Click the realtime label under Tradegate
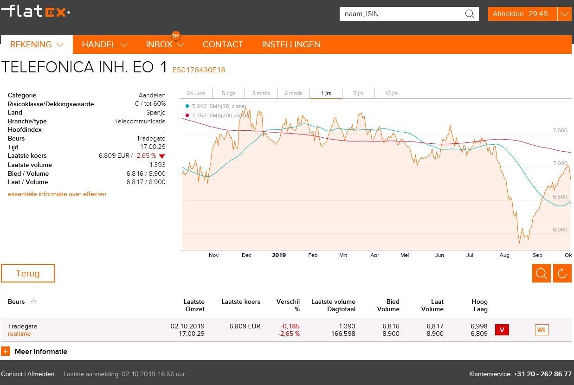This screenshot has height=385, width=574. [x=19, y=334]
